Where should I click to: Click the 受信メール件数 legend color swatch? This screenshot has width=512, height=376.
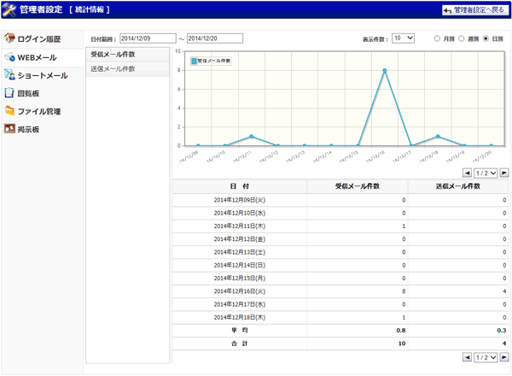point(194,61)
